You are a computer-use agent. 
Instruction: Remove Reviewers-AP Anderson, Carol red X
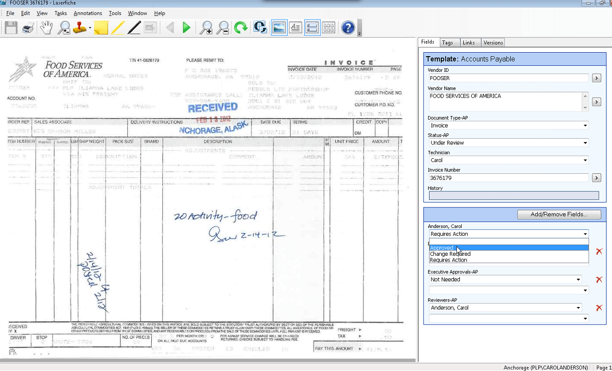click(599, 308)
